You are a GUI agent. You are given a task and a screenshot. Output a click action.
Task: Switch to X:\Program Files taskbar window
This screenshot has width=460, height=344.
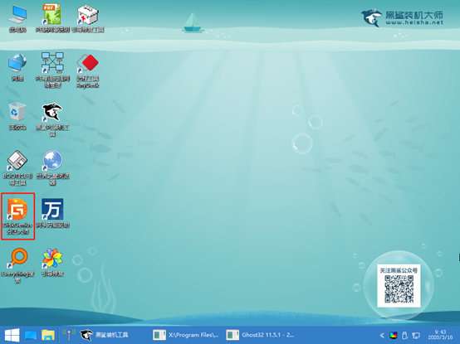[x=186, y=335]
